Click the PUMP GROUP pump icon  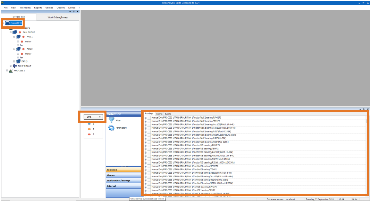tap(15, 66)
